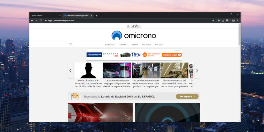The height and width of the screenshot is (132, 264).
Task: Open the red car featured article image
Action: [100, 112]
